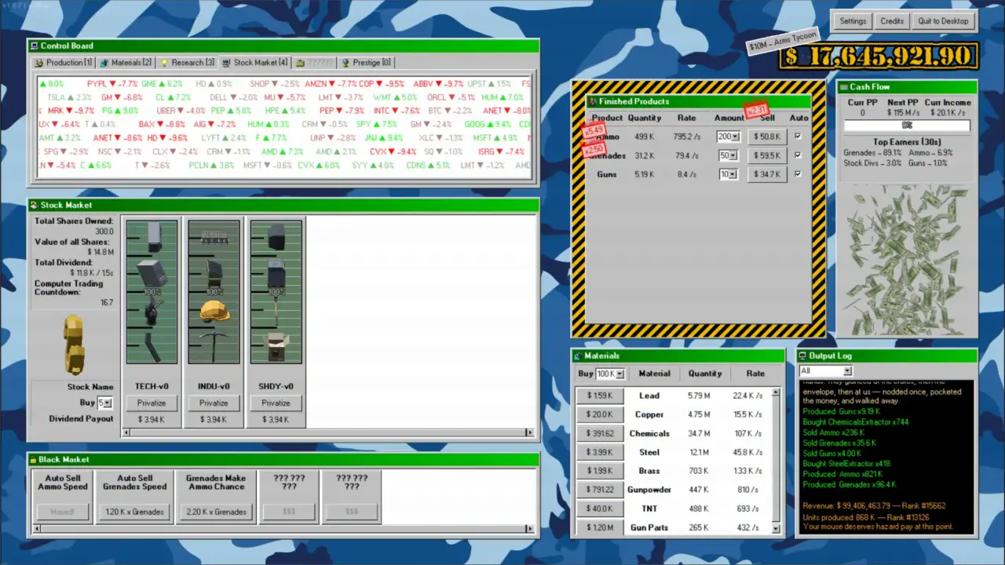Toggle auto-sell checkbox for Ammo
The width and height of the screenshot is (1005, 565).
[799, 137]
